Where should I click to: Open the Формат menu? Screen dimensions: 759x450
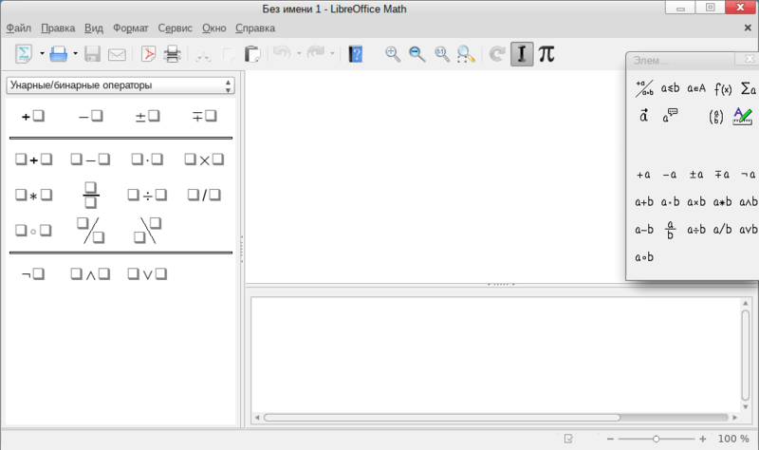131,28
